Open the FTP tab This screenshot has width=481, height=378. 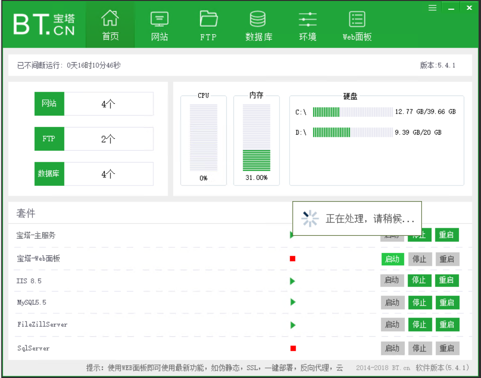(x=208, y=26)
